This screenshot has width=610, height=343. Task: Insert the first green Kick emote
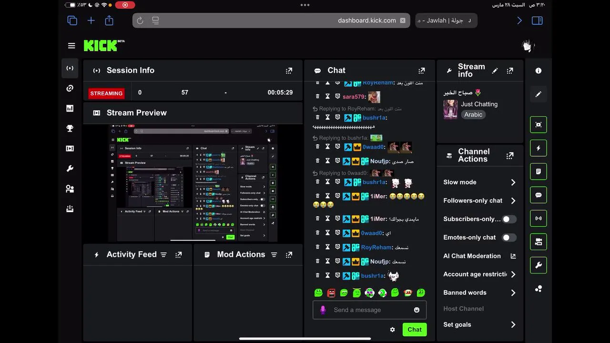[318, 293]
